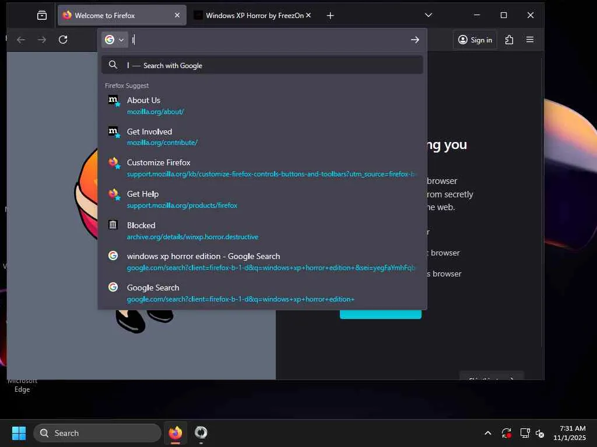The height and width of the screenshot is (447, 597).
Task: Open the clock showing 7:31 AM
Action: pyautogui.click(x=569, y=433)
